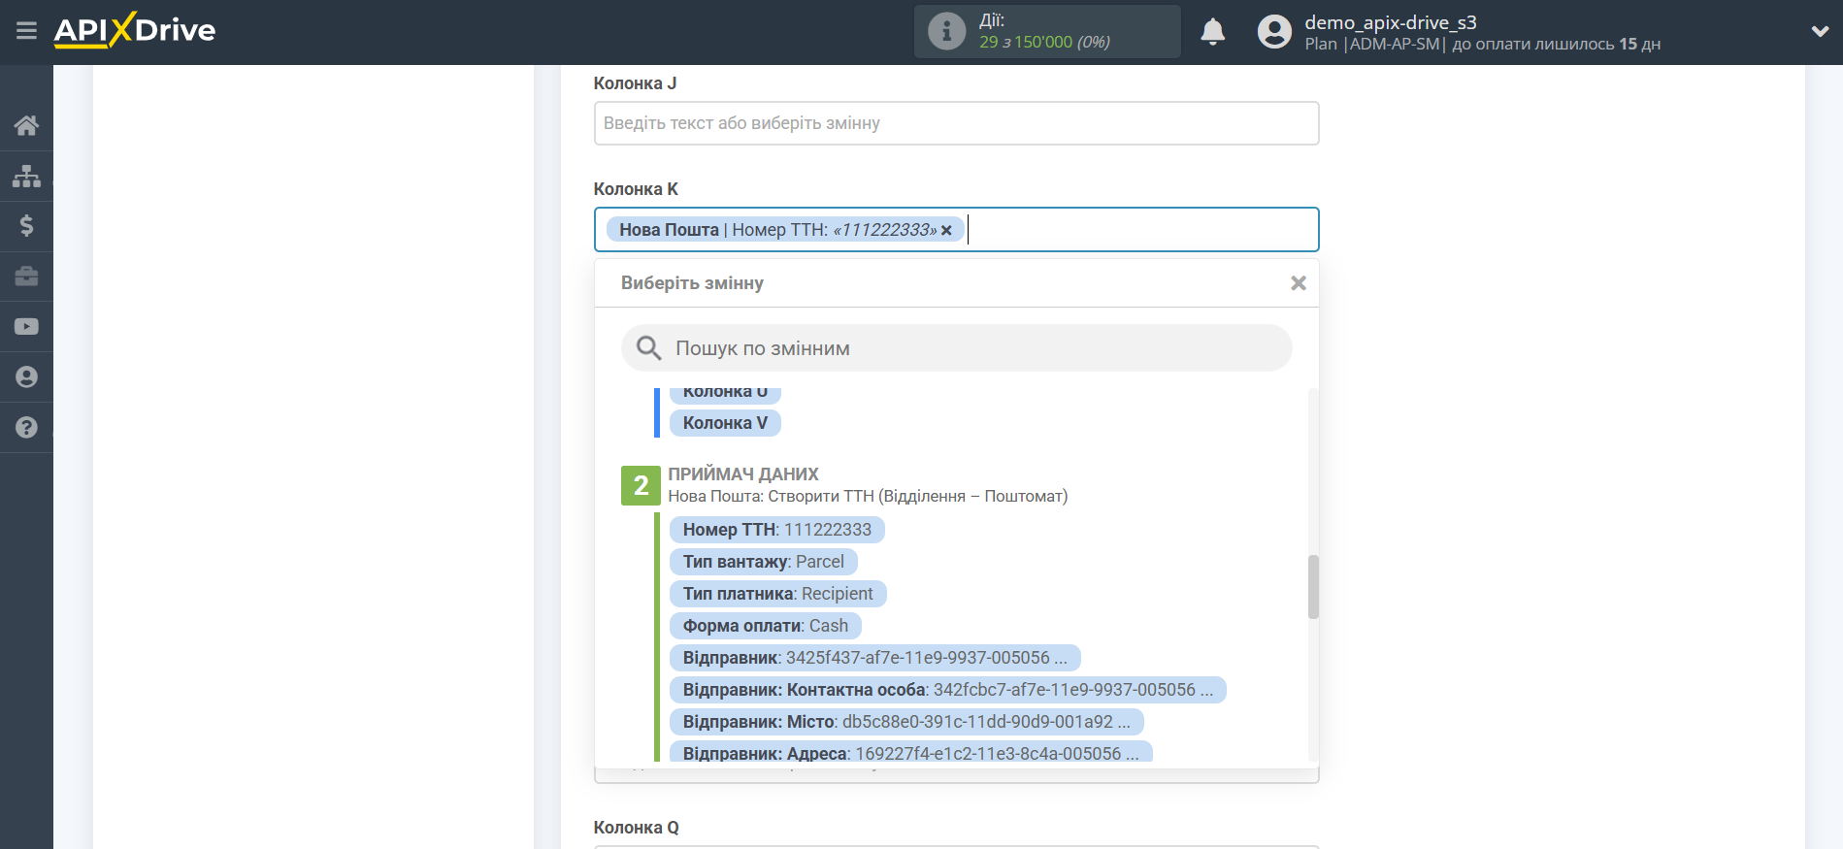This screenshot has width=1843, height=849.
Task: Open the connections sitemap sidebar icon
Action: click(26, 176)
